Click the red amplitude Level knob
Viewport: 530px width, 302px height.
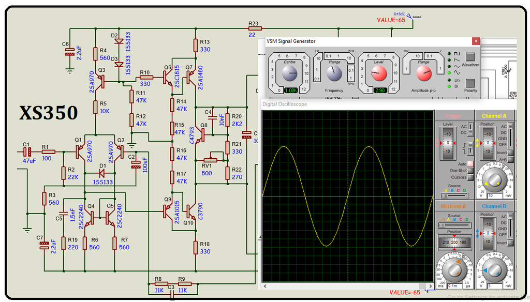[378, 73]
